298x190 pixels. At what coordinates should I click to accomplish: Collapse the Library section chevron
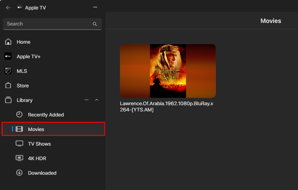click(97, 100)
